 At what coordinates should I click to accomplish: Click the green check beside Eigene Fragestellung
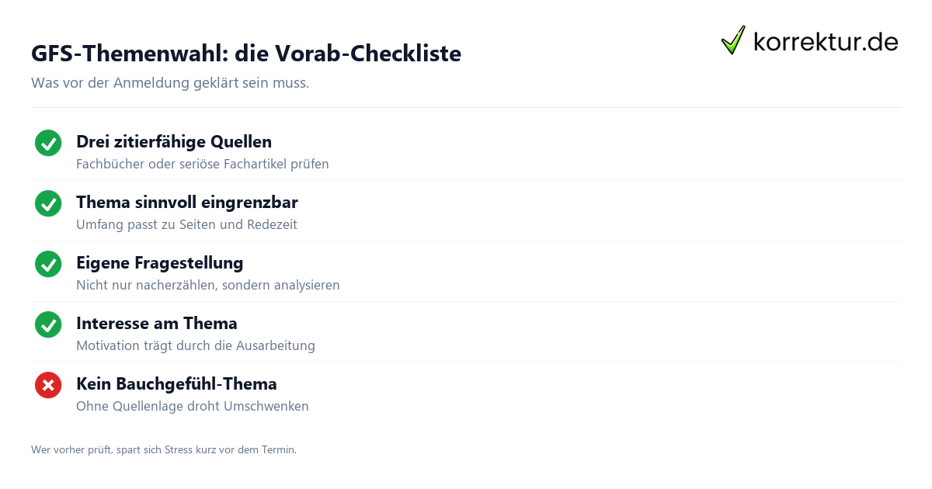[x=48, y=264]
